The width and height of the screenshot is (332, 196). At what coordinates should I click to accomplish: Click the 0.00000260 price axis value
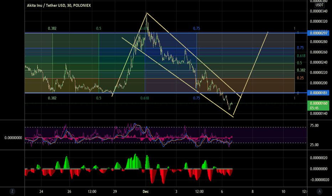click(x=318, y=52)
